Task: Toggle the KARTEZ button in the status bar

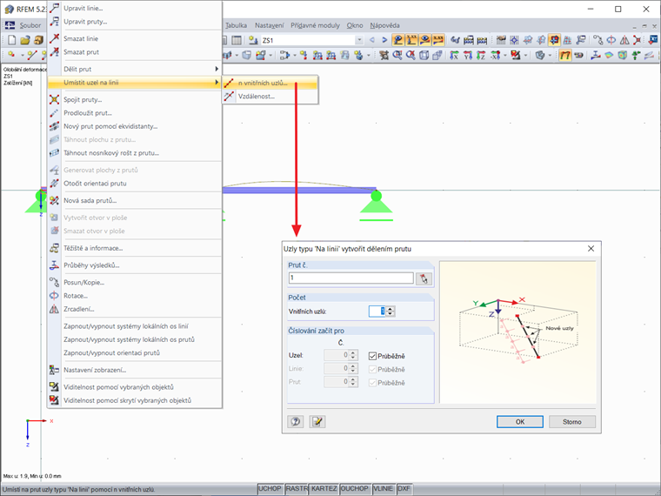Action: 324,488
